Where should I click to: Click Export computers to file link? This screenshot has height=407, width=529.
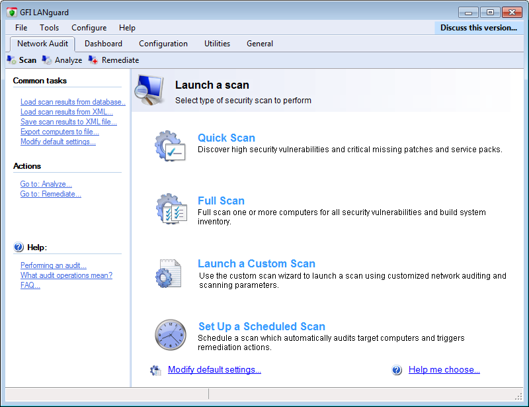pos(60,132)
